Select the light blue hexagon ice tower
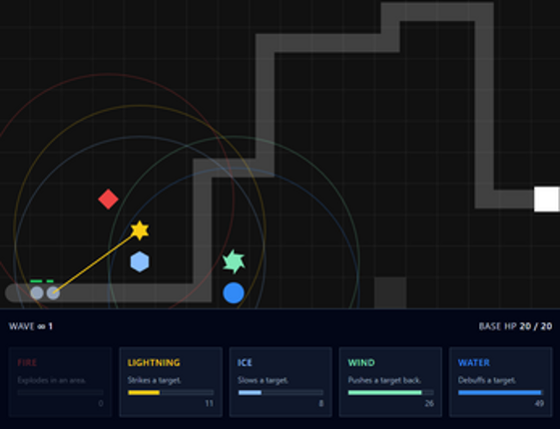Screen dimensions: 560x429 [140, 261]
